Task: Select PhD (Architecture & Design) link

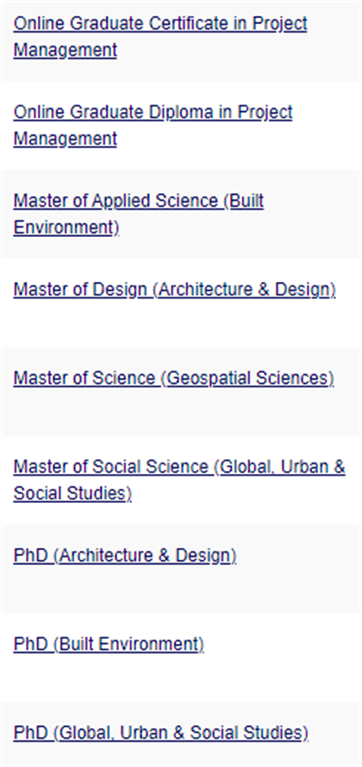Action: 125,556
